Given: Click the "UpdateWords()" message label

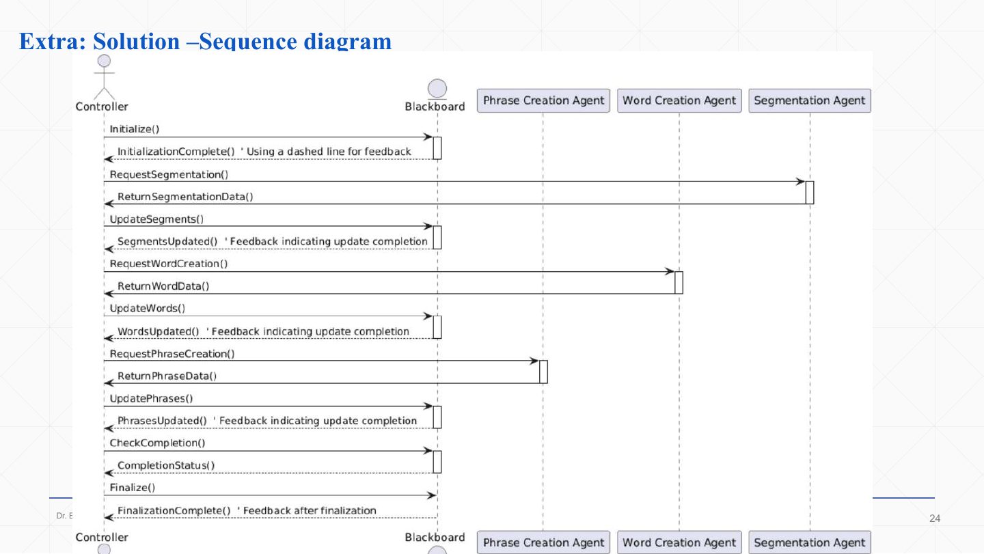Looking at the screenshot, I should (x=148, y=308).
